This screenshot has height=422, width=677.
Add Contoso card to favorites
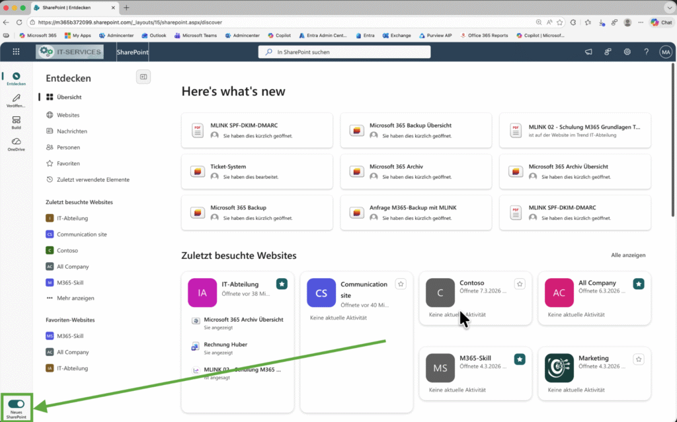pyautogui.click(x=520, y=284)
